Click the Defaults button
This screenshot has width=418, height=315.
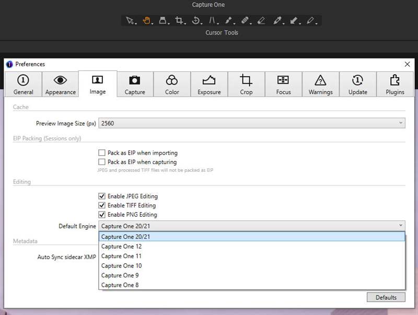click(x=386, y=297)
